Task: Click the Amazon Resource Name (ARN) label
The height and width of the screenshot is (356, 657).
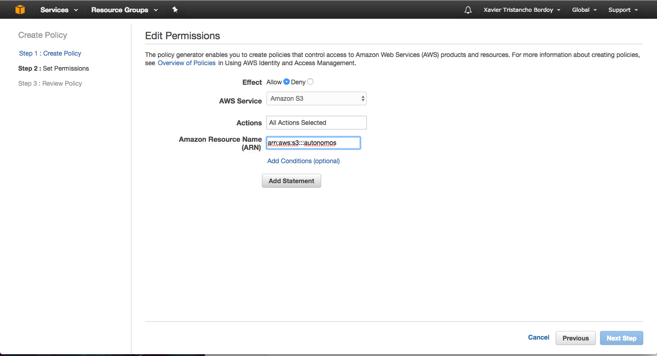Action: 220,144
